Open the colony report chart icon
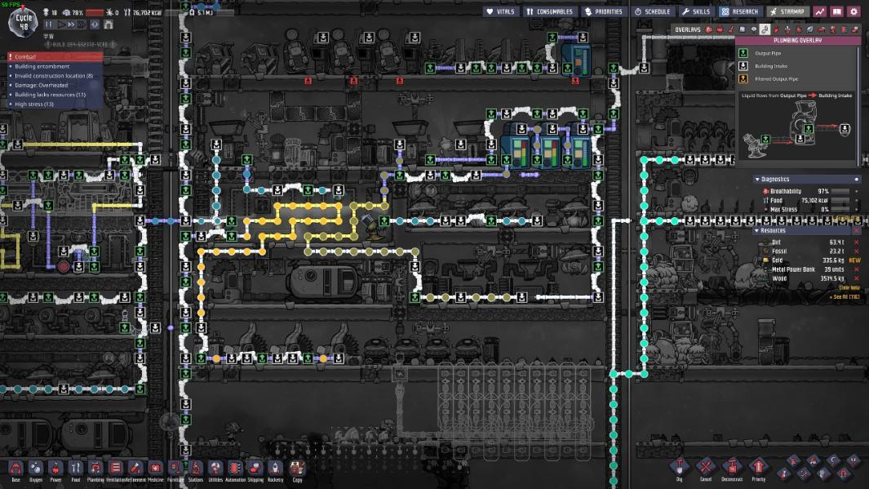 click(820, 11)
